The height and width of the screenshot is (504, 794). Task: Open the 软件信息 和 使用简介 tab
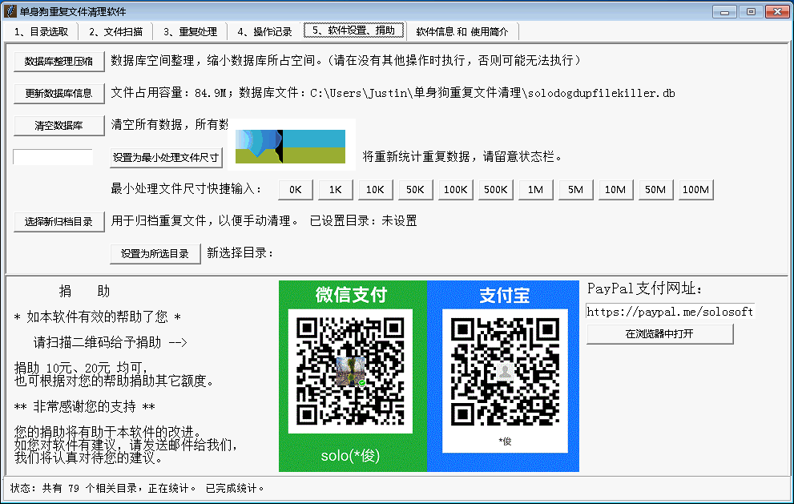461,31
